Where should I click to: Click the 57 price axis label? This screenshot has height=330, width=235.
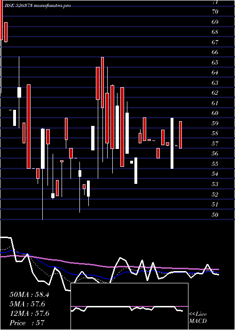click(215, 144)
